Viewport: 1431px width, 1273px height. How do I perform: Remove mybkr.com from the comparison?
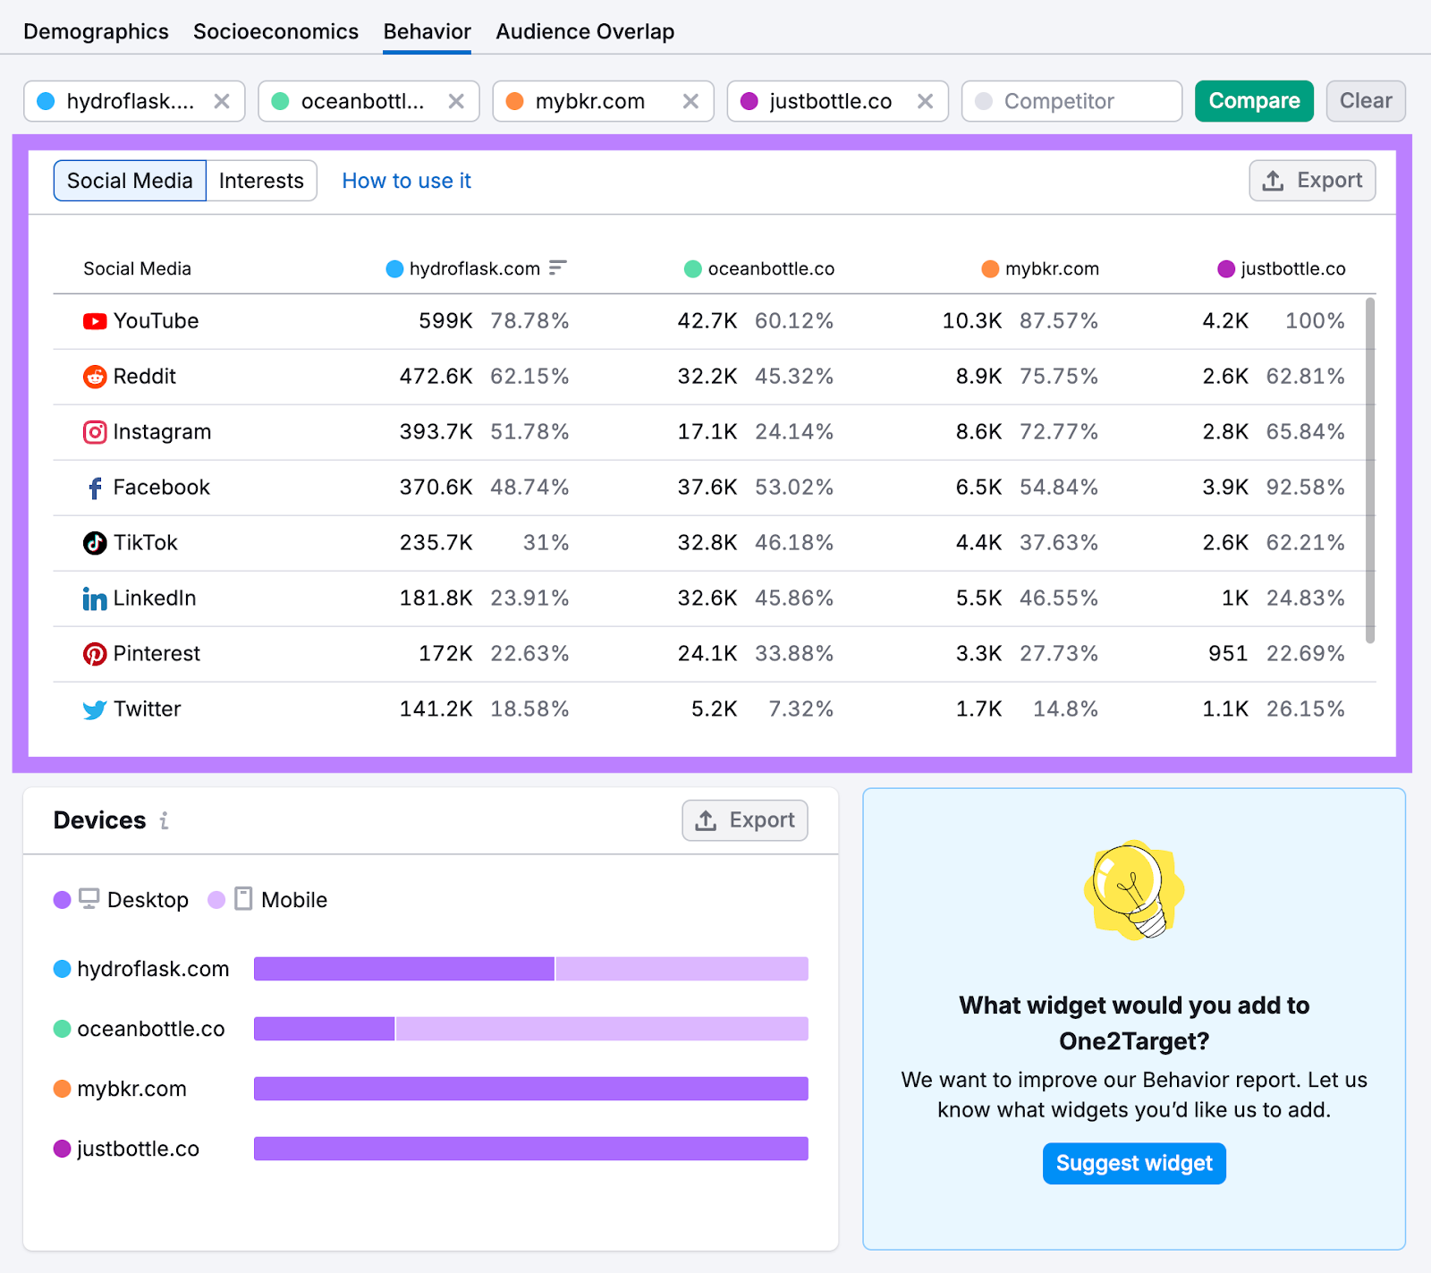690,101
